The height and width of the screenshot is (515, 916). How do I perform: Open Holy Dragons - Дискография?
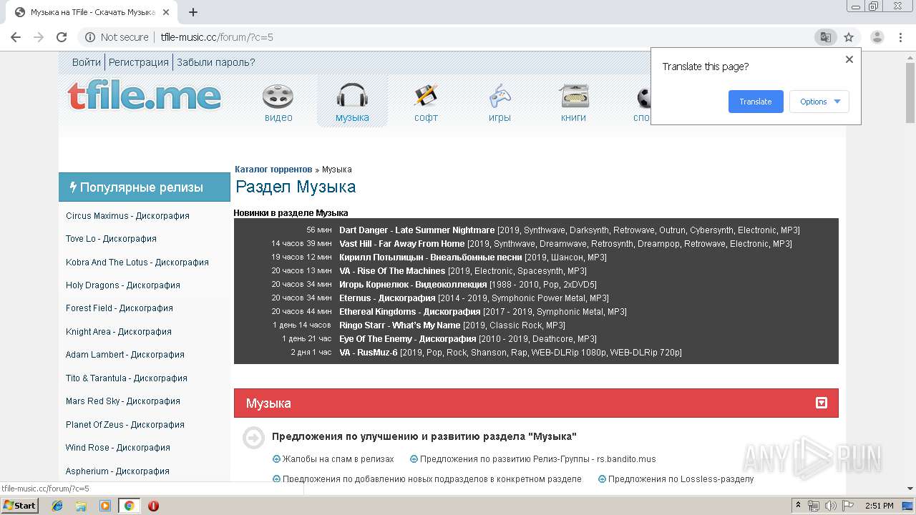123,285
